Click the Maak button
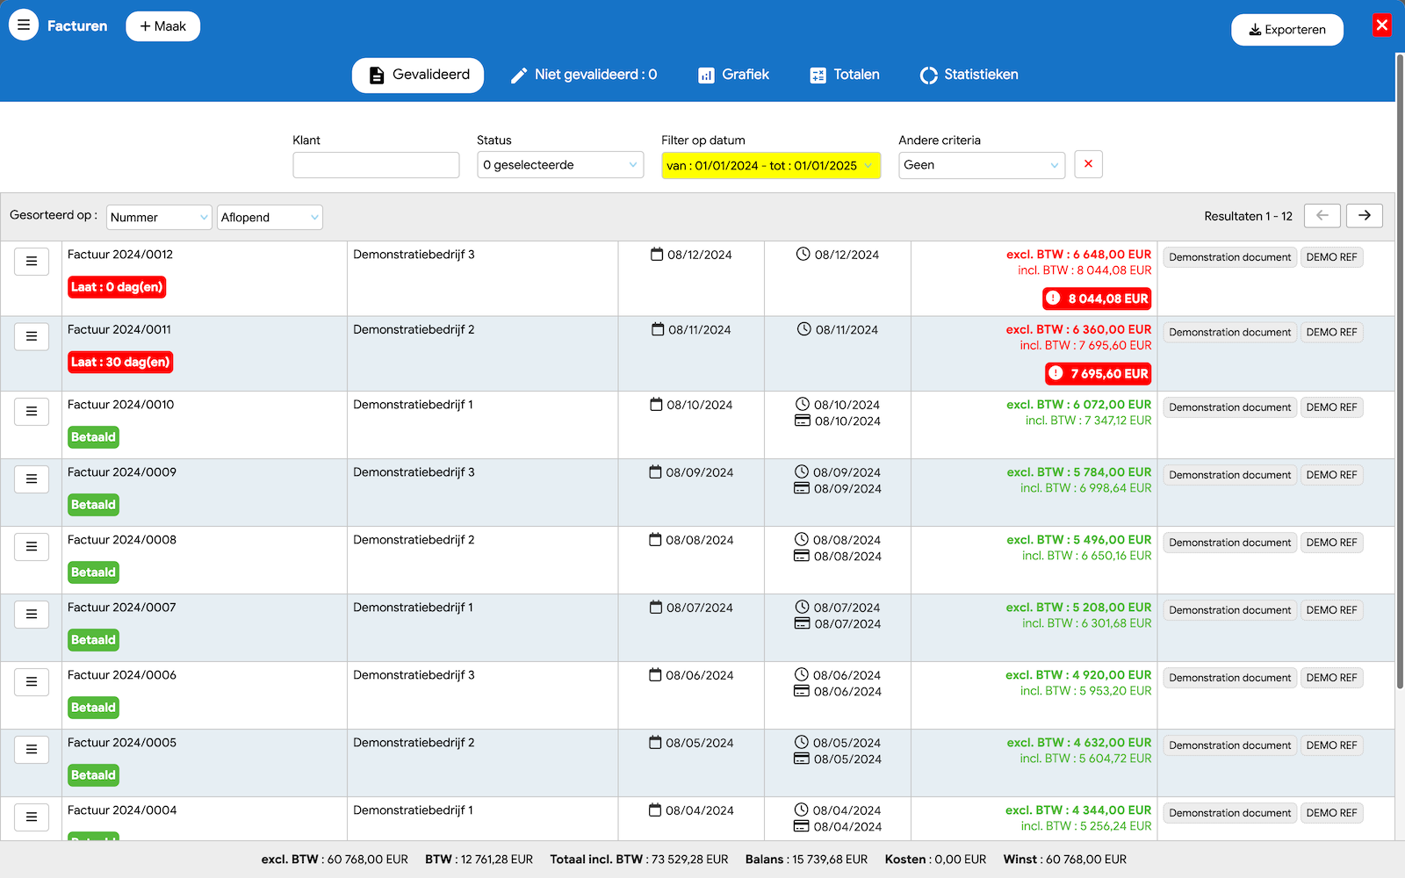 tap(163, 26)
